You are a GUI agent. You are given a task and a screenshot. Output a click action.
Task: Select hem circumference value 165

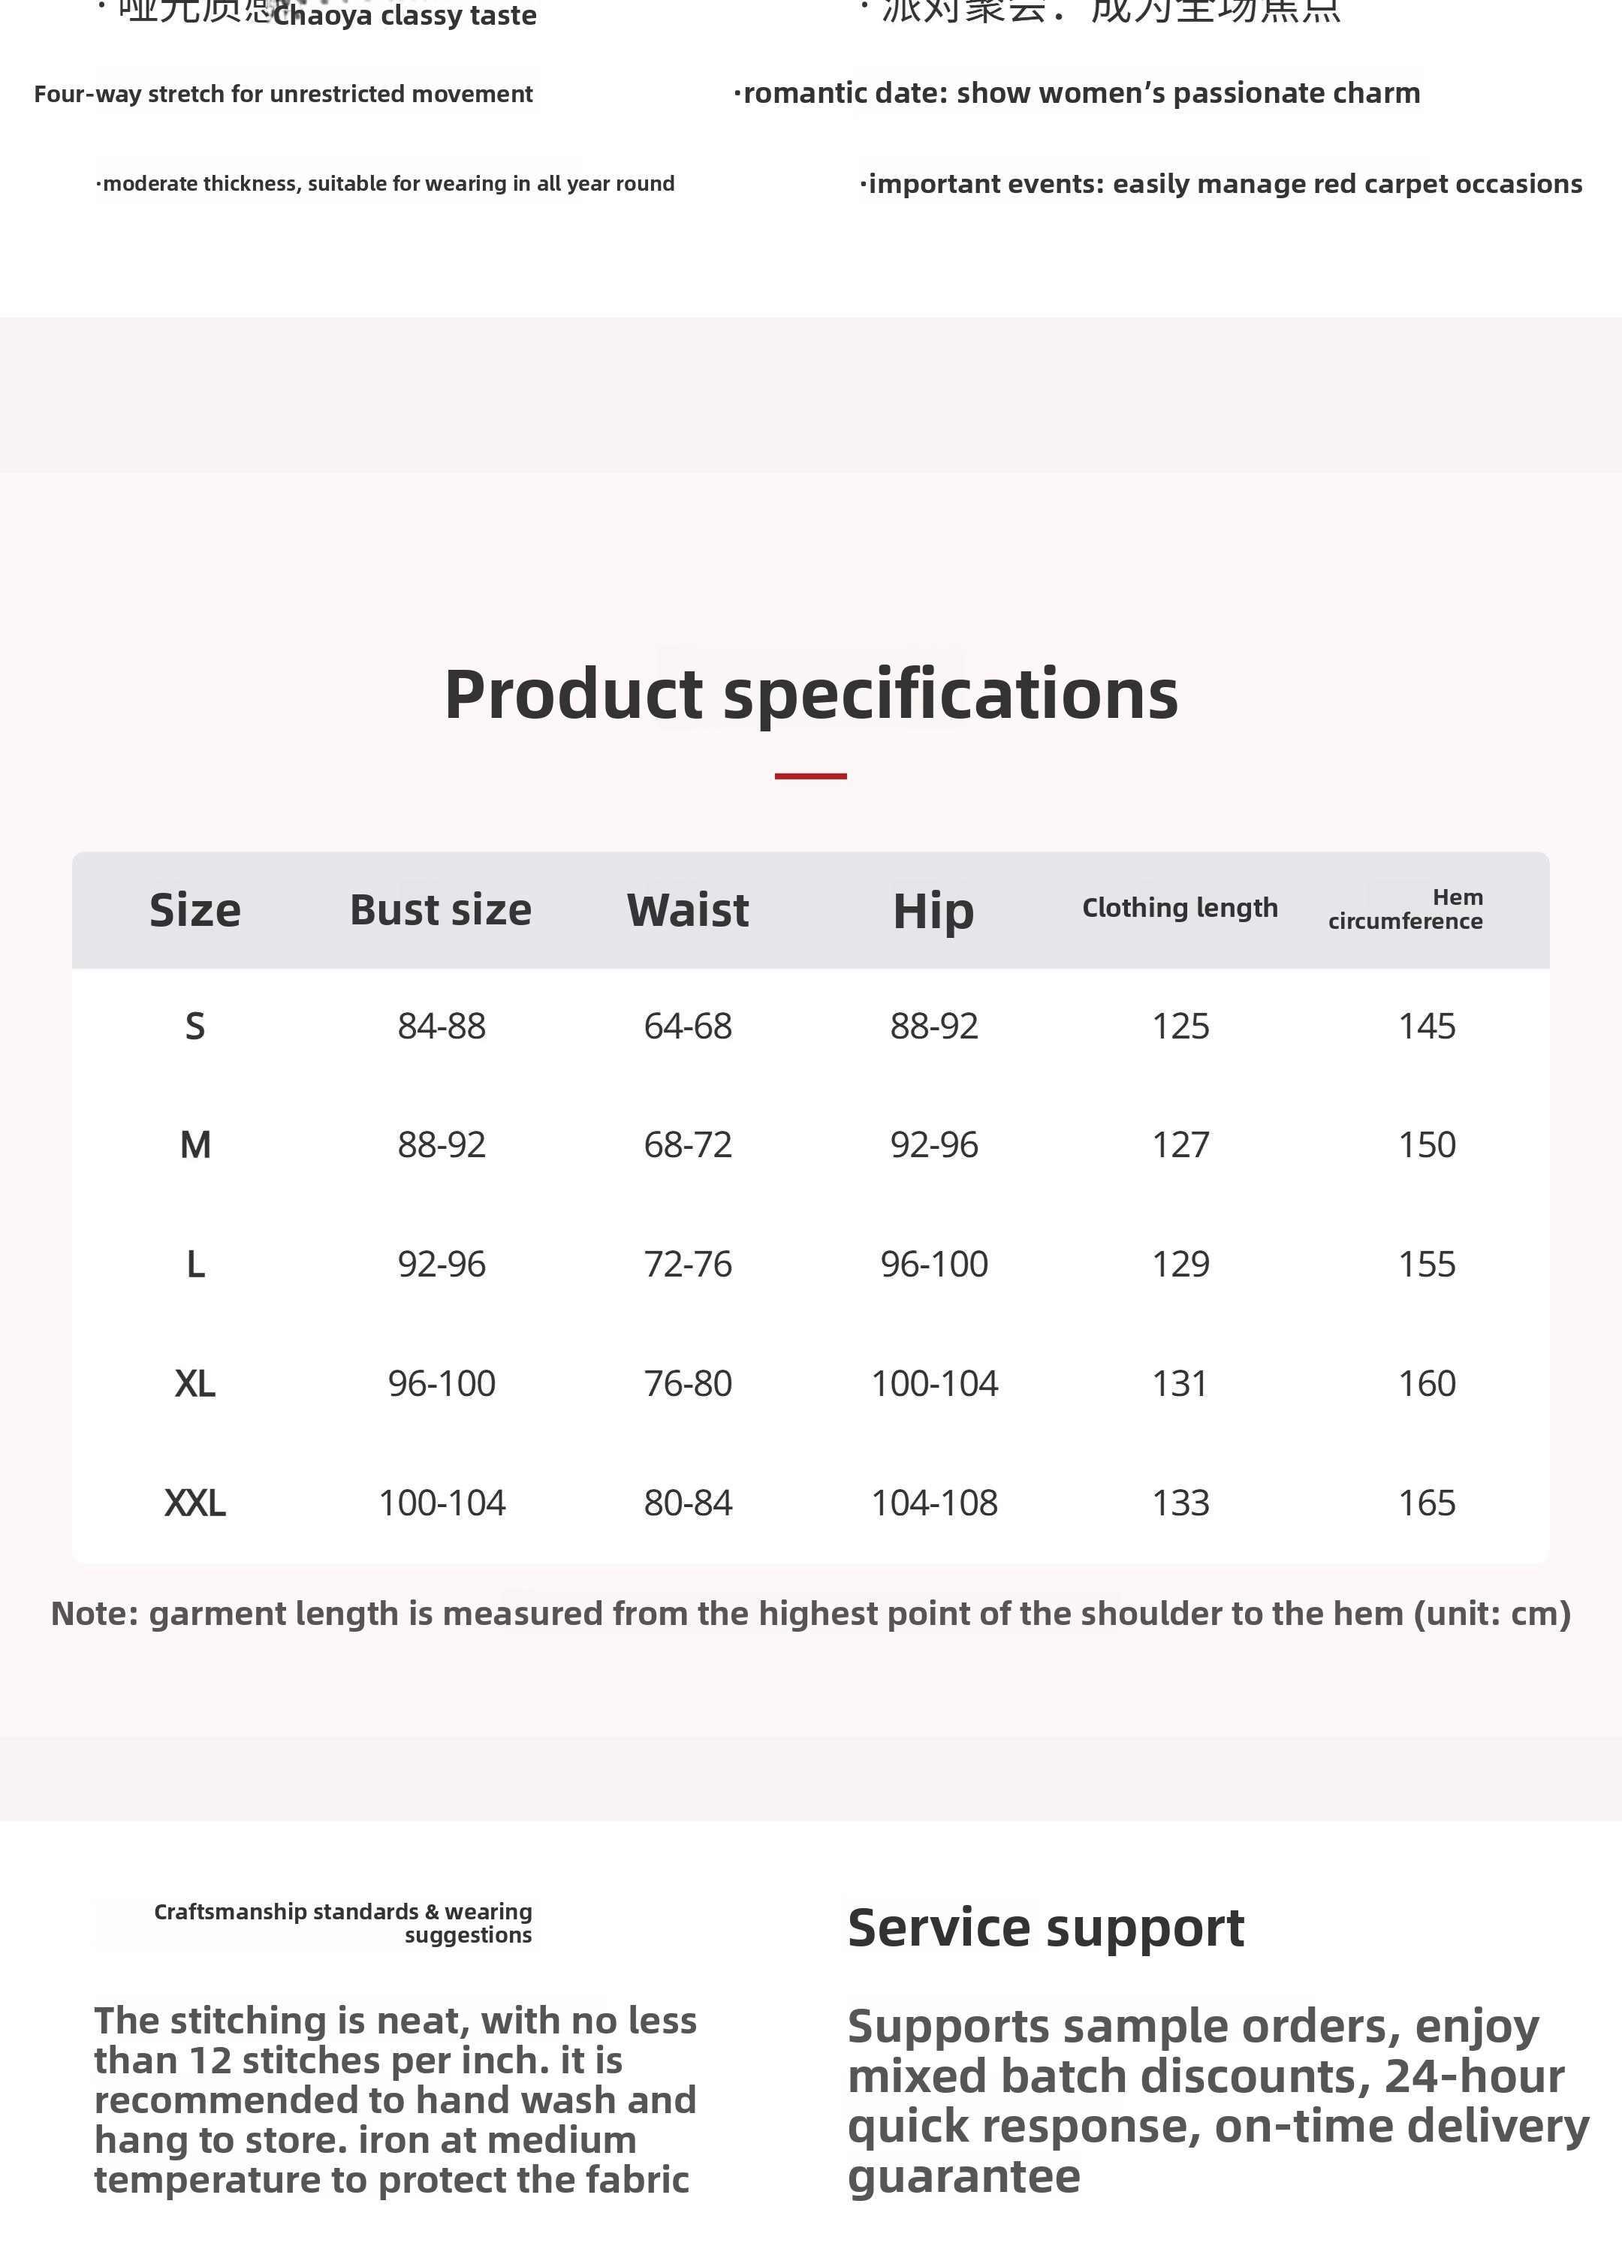tap(1426, 1503)
